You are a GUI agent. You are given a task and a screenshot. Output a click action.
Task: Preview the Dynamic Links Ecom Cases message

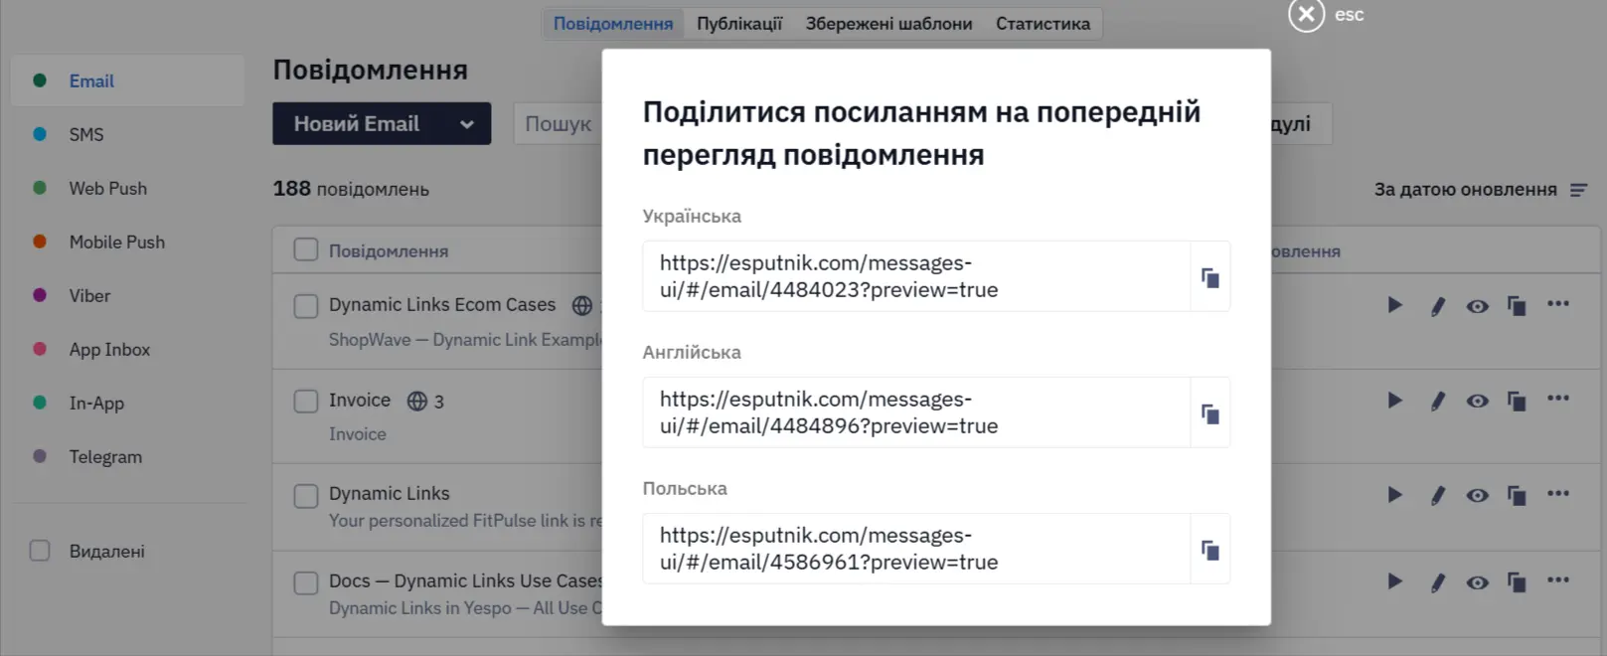(1478, 306)
